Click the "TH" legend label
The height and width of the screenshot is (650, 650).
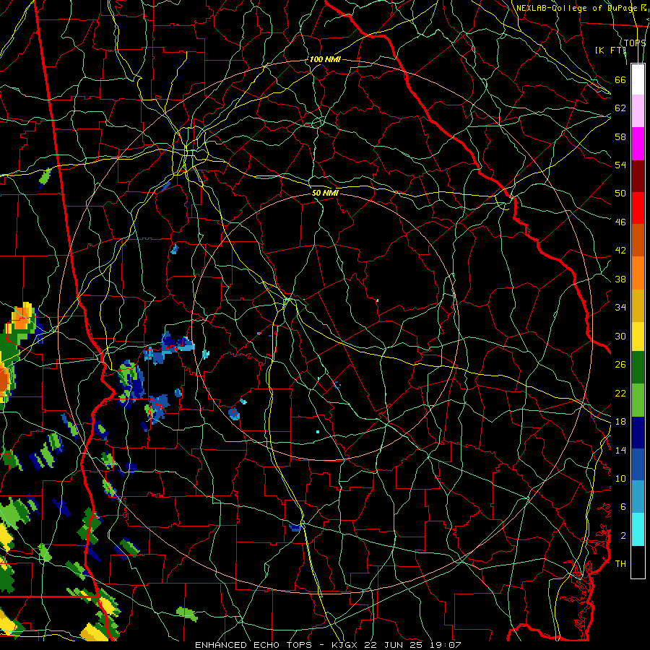point(620,564)
